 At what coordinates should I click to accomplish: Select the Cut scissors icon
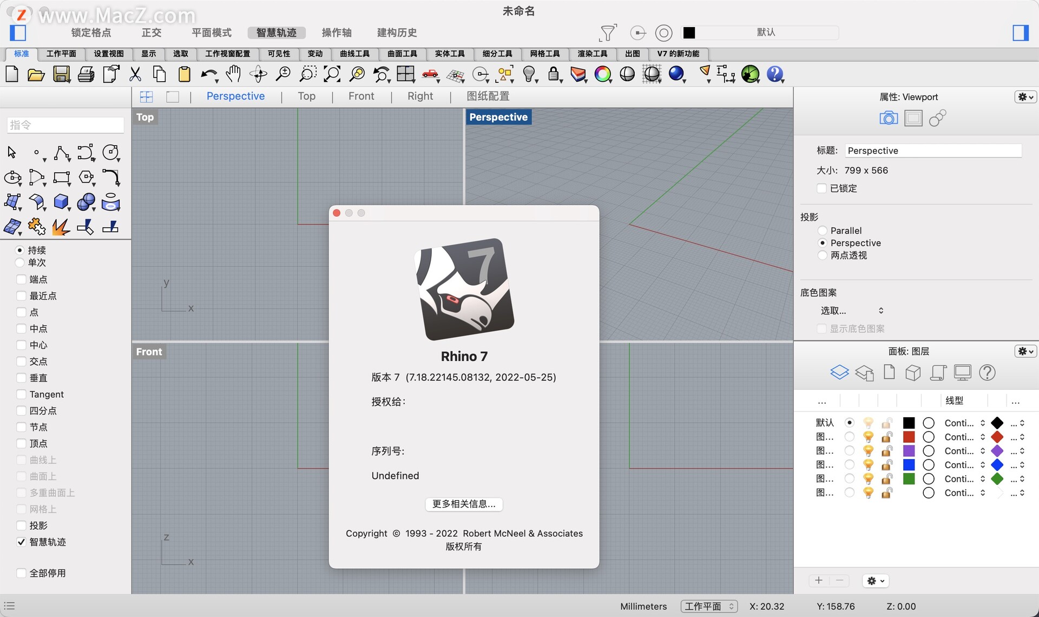point(135,74)
